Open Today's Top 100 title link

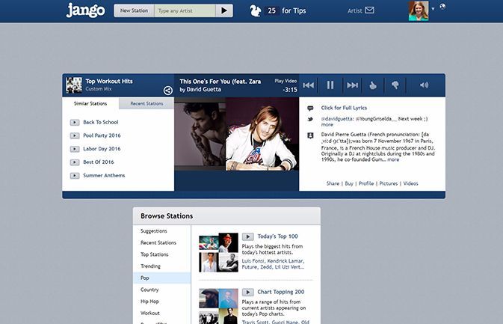pos(277,236)
